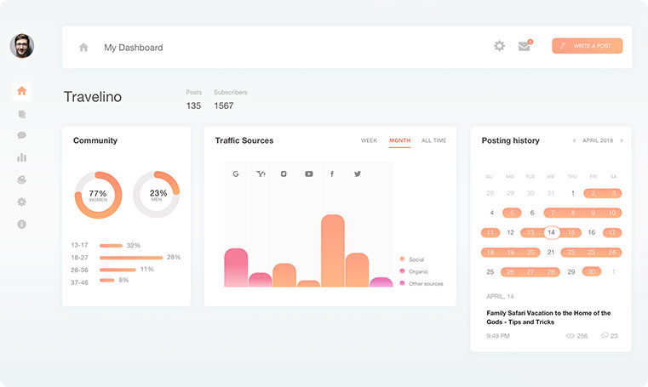Select the home icon in sidebar
The image size is (648, 387).
(22, 91)
